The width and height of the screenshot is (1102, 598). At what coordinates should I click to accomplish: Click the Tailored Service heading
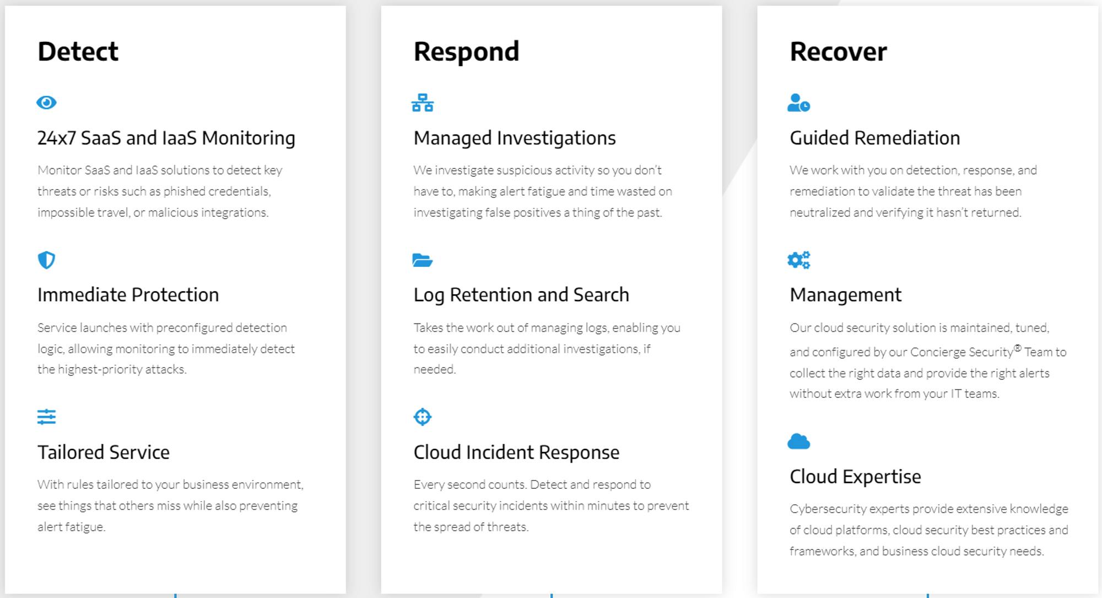(x=104, y=452)
